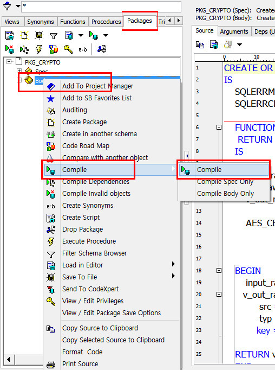Click the Compile toolbar icon

94,35
